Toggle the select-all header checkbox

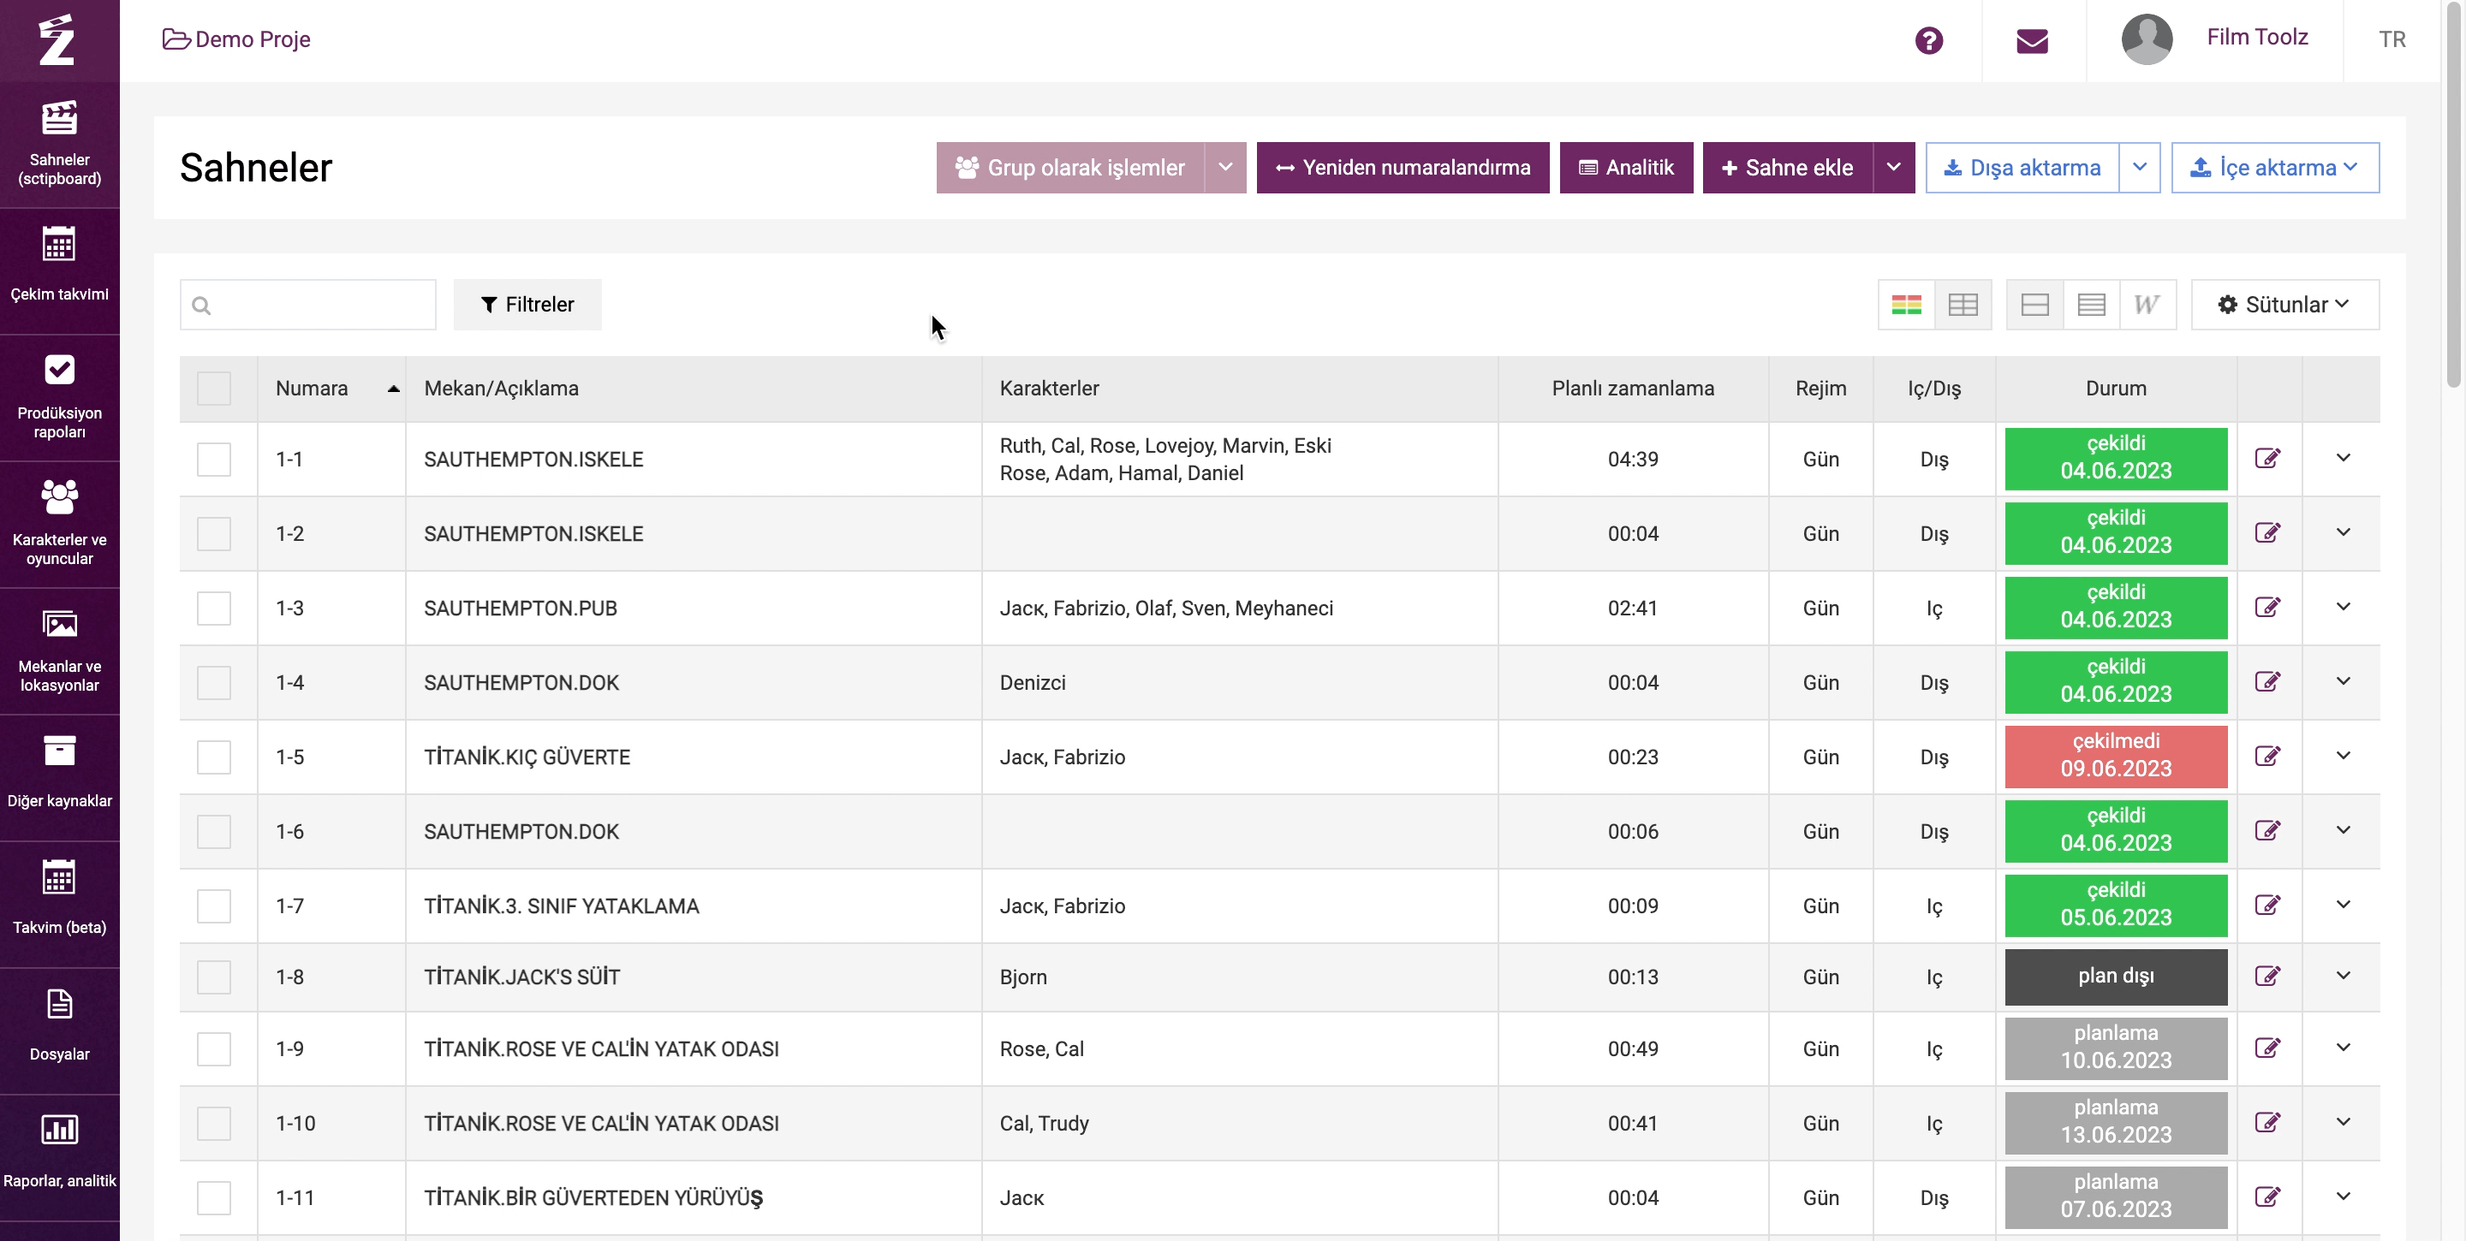click(213, 389)
